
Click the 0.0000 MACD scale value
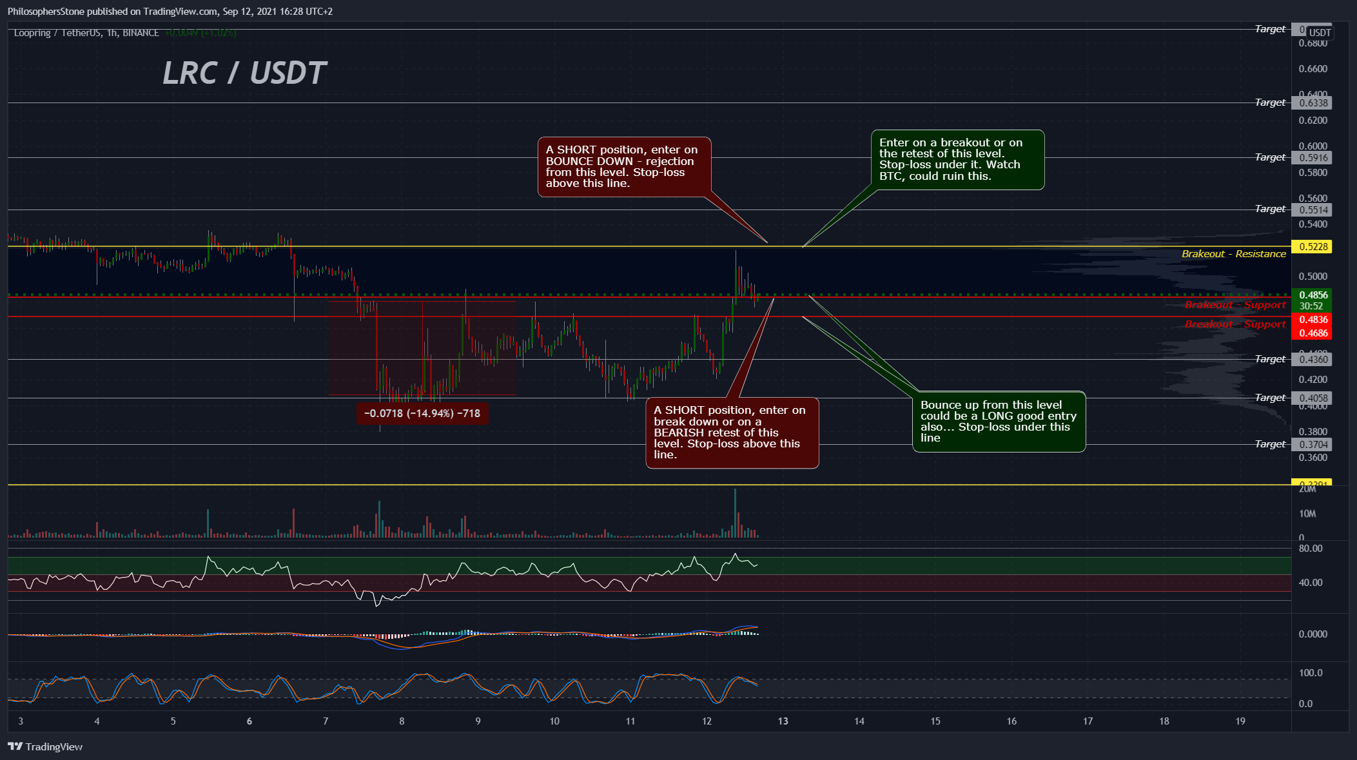(x=1313, y=634)
